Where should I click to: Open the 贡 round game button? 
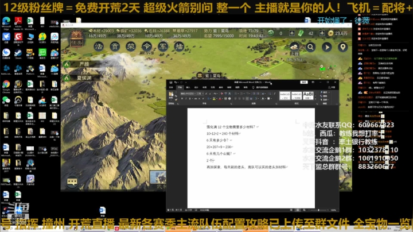click(115, 47)
